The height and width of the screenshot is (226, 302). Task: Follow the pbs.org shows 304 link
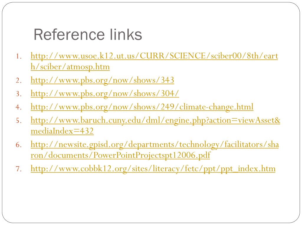pos(105,94)
